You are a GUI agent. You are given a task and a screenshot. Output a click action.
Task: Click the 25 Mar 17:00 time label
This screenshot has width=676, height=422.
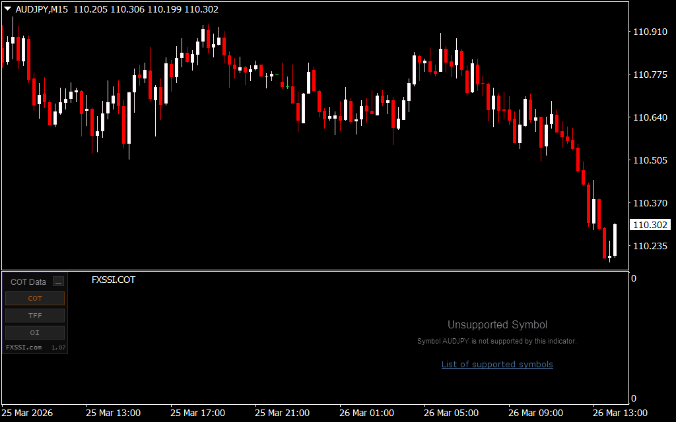tap(197, 413)
